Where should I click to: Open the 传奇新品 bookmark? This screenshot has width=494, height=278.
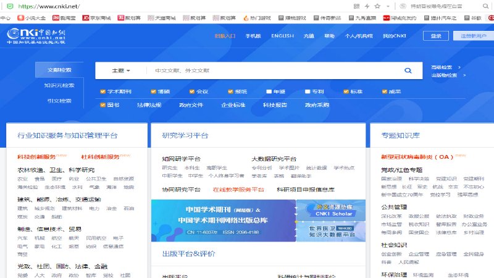pos(327,18)
